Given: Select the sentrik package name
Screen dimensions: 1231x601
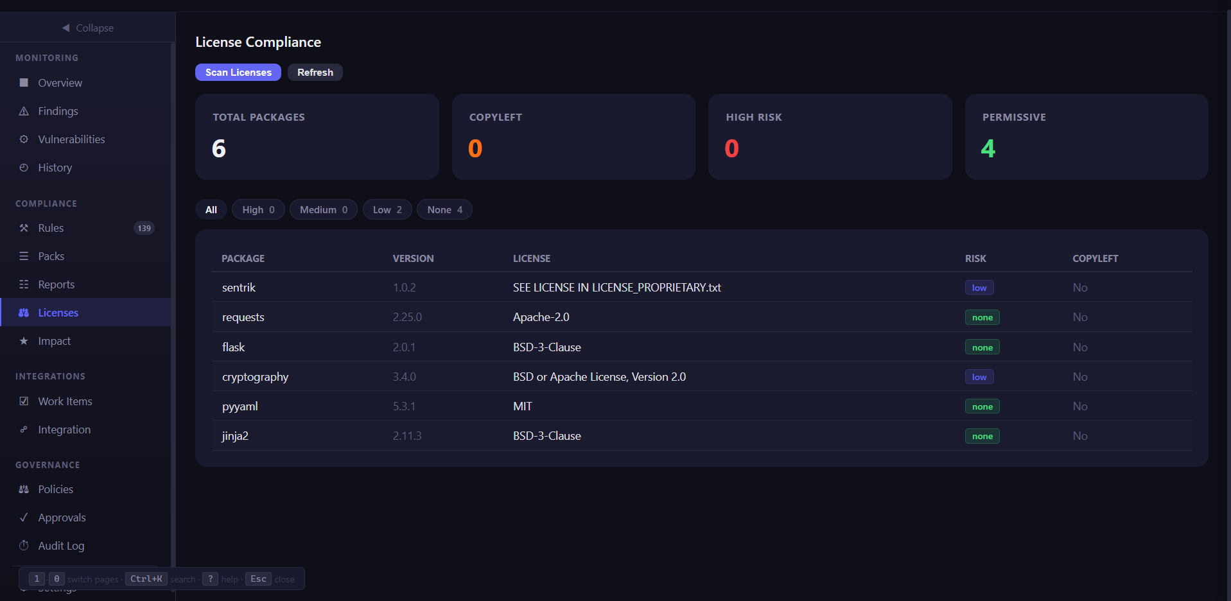Looking at the screenshot, I should (x=239, y=288).
